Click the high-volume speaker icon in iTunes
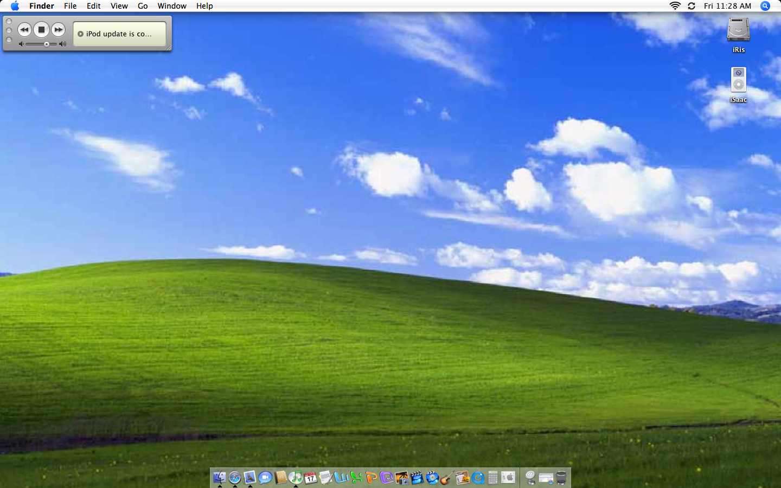This screenshot has width=781, height=488. 63,44
